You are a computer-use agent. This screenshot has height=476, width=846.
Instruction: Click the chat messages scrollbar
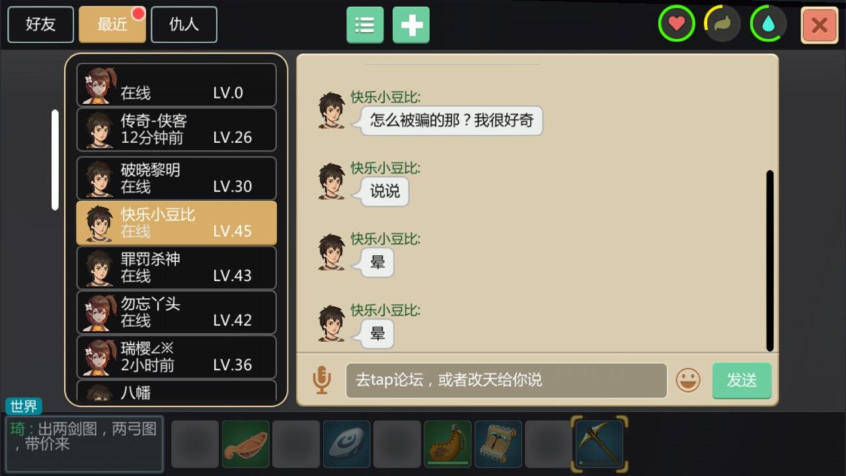pyautogui.click(x=770, y=260)
